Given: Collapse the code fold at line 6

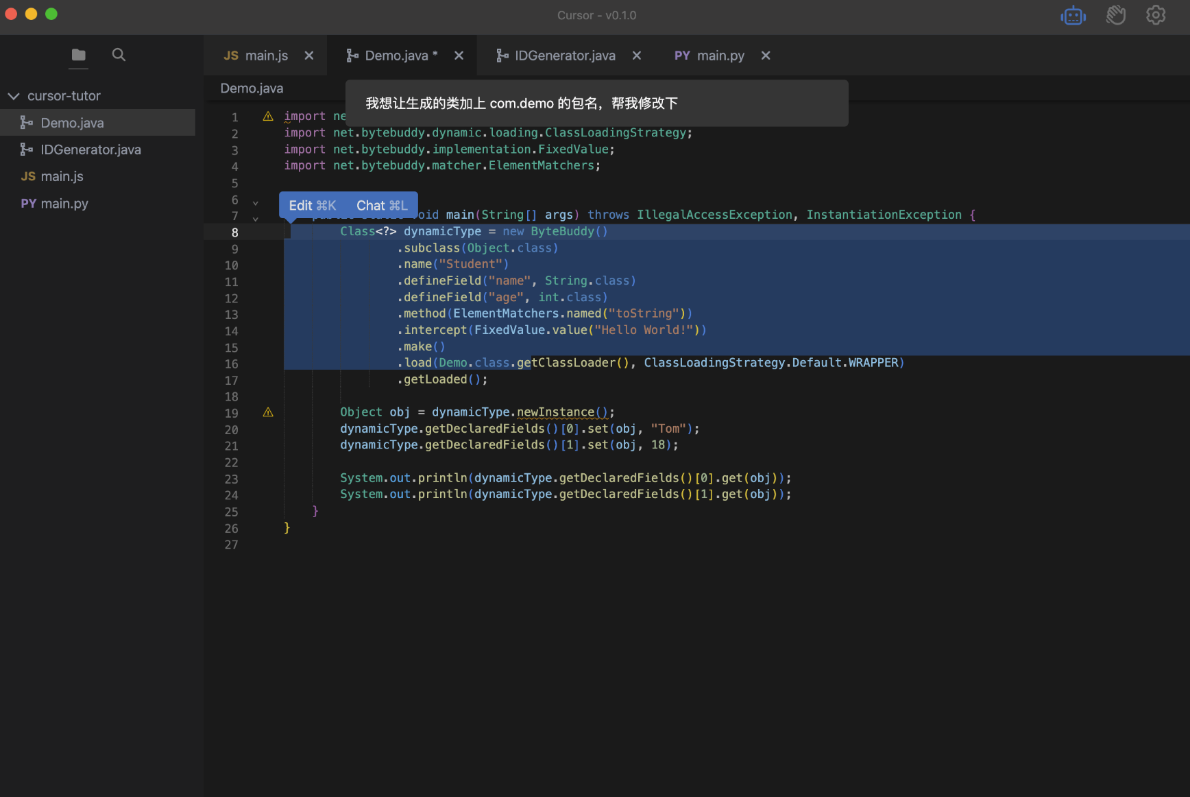Looking at the screenshot, I should pyautogui.click(x=256, y=203).
